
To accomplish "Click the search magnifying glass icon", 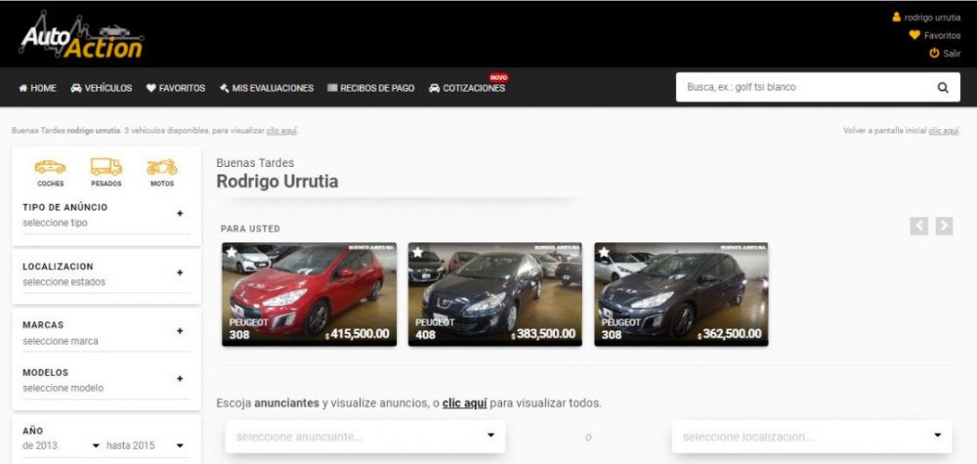I will (x=943, y=88).
